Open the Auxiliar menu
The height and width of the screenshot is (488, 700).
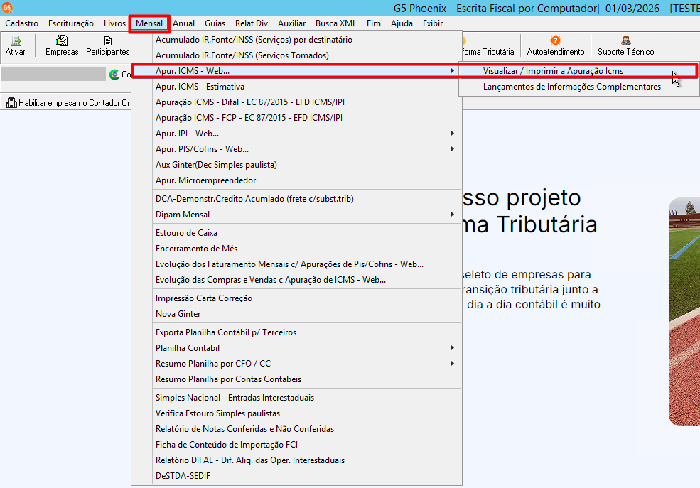[x=291, y=23]
